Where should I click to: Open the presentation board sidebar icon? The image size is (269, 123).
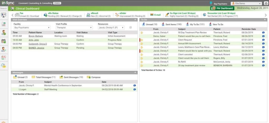click(4, 15)
